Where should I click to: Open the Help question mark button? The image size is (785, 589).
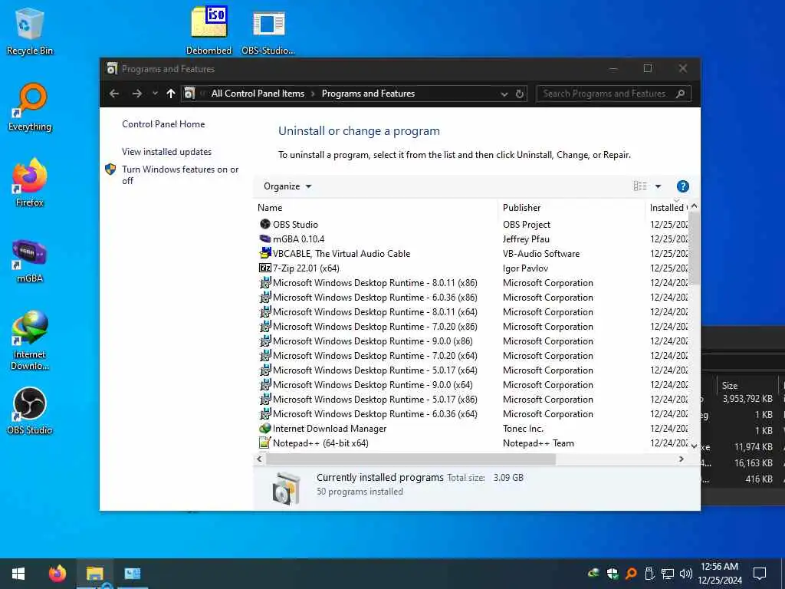682,186
